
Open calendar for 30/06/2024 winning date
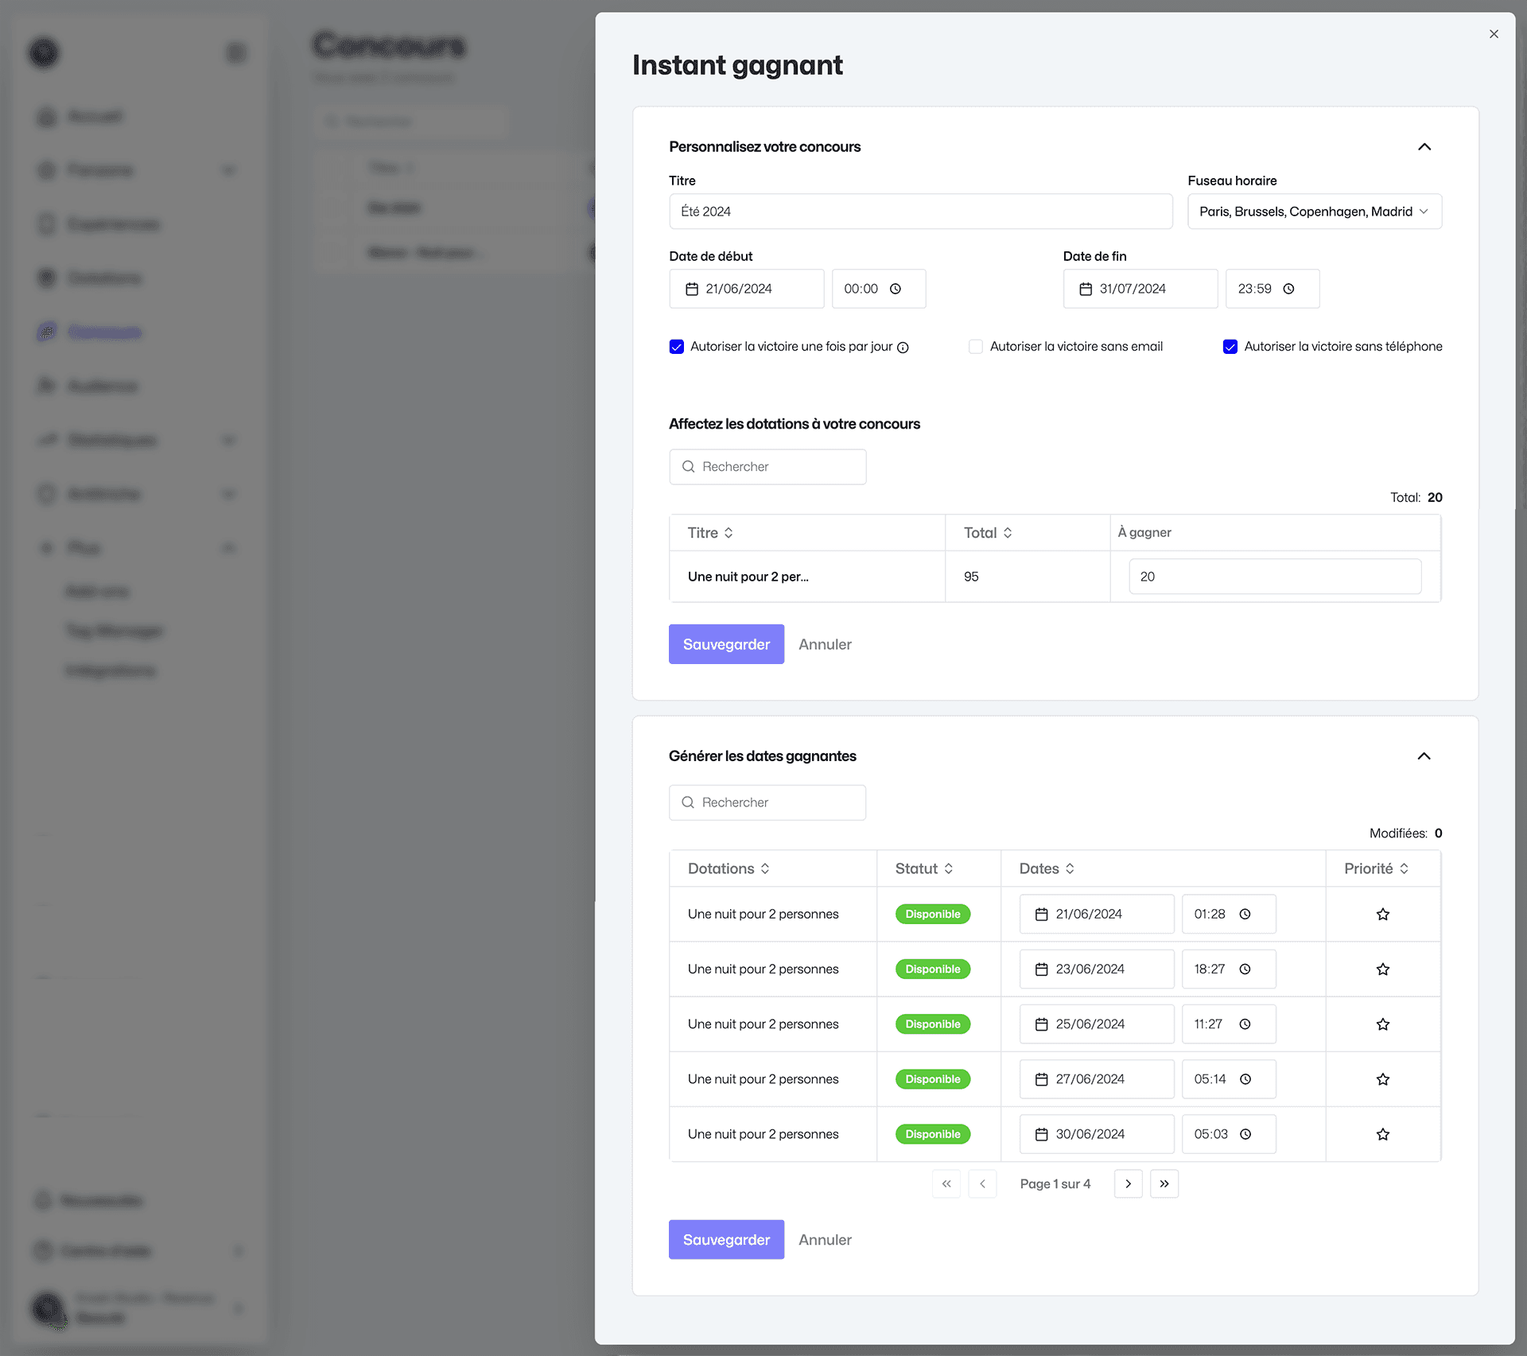point(1097,1134)
